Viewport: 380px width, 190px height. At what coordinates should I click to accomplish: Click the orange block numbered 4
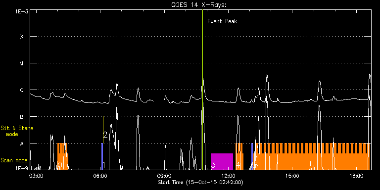(239, 156)
